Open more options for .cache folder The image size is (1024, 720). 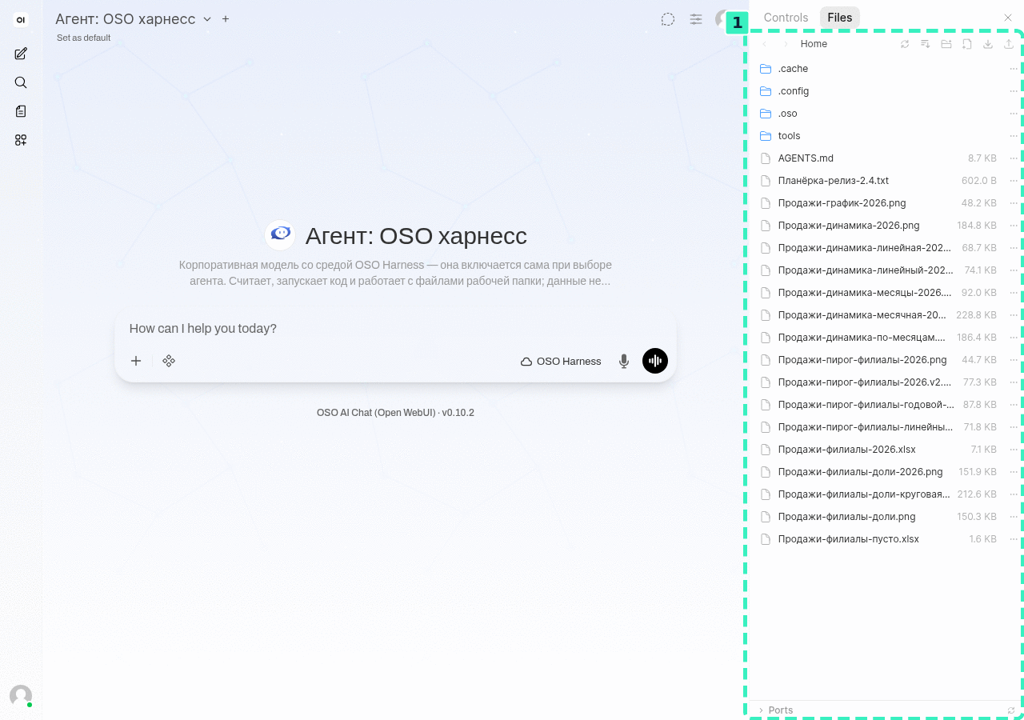[1014, 69]
